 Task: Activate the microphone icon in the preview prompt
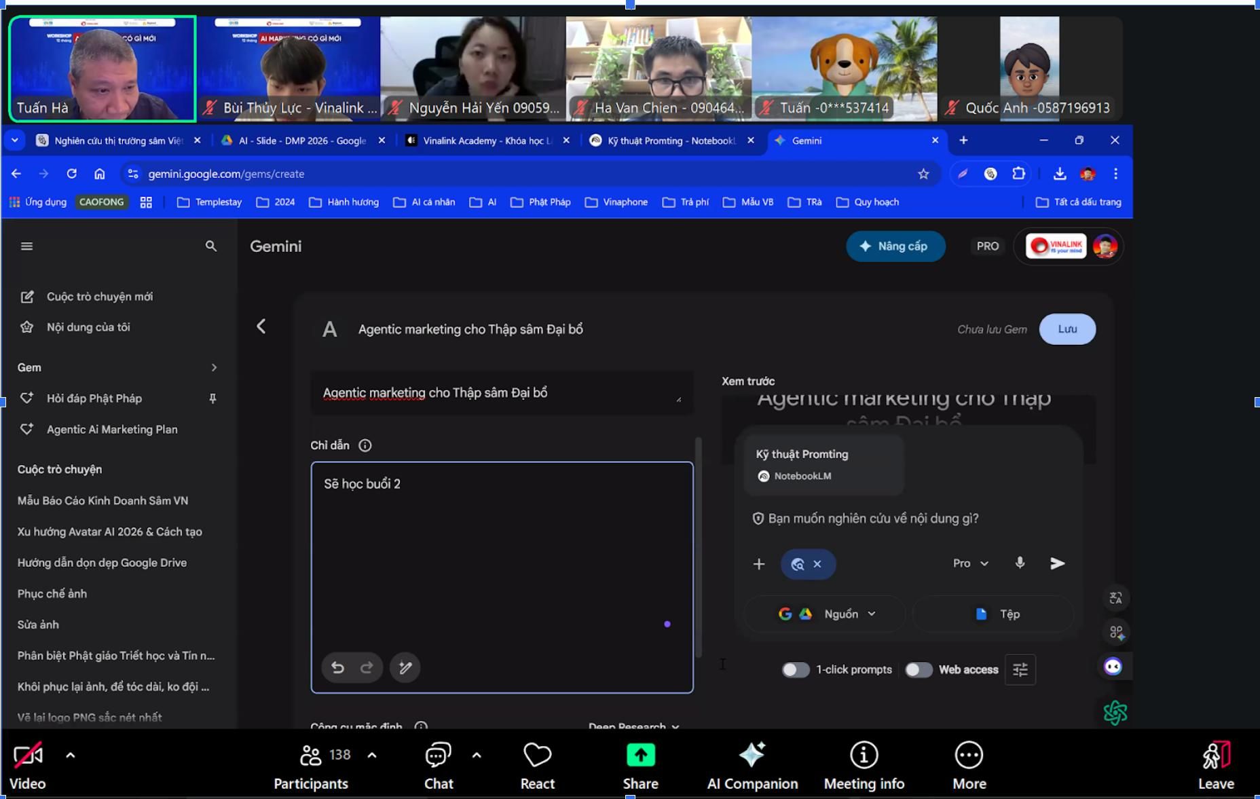[1019, 563]
